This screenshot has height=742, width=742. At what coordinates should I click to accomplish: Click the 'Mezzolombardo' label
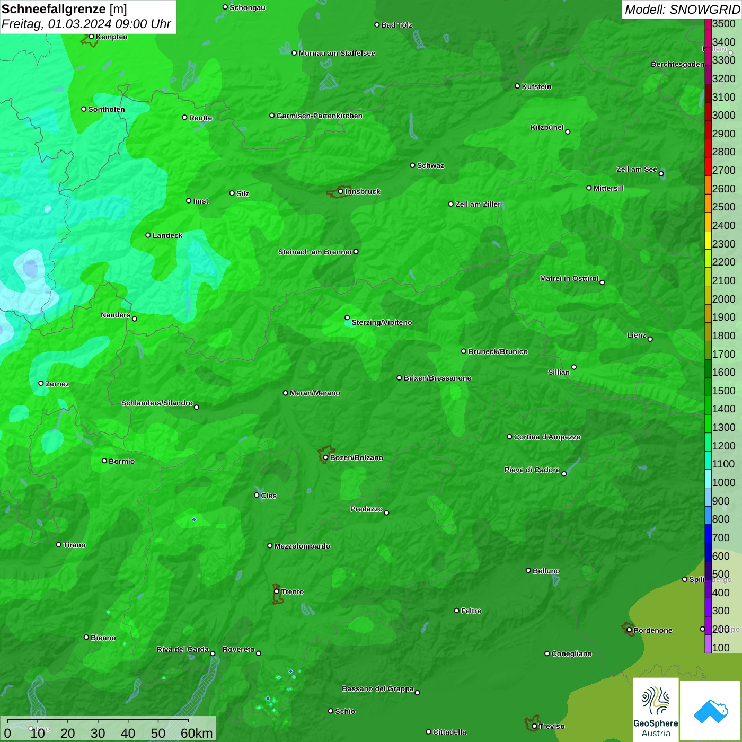[x=302, y=546]
